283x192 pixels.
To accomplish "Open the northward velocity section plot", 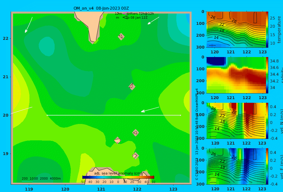I will point(236,121).
